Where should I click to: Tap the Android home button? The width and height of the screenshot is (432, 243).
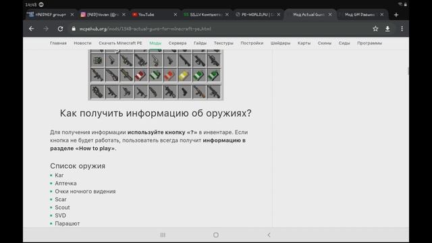pyautogui.click(x=216, y=235)
